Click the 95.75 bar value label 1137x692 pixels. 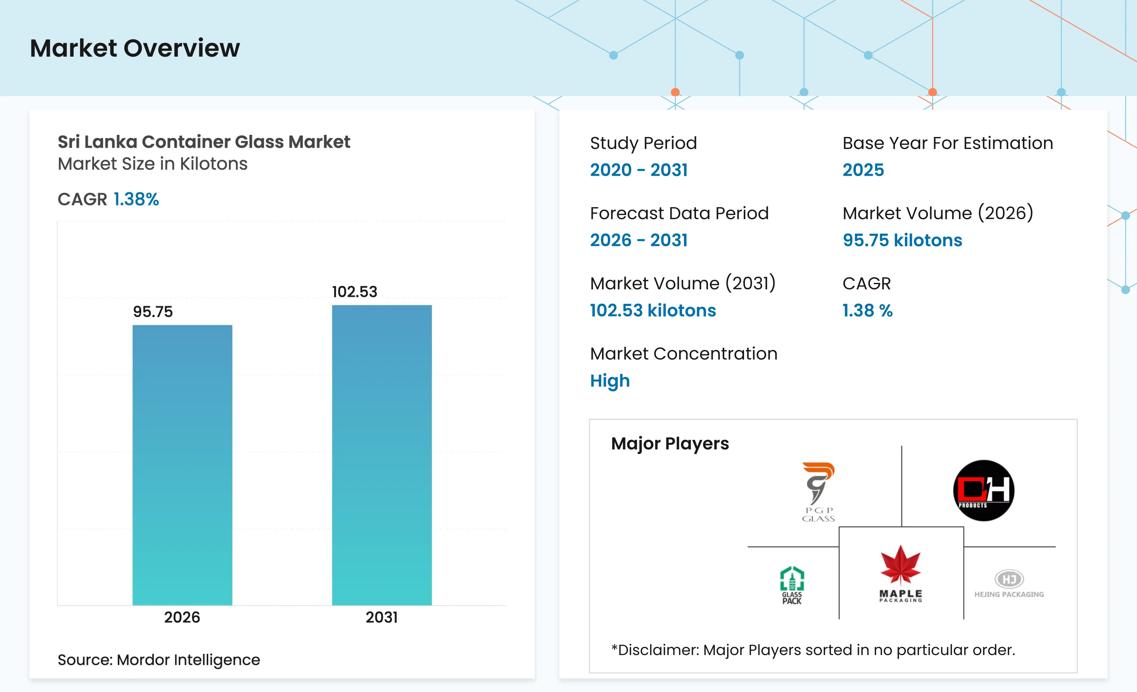tap(153, 312)
